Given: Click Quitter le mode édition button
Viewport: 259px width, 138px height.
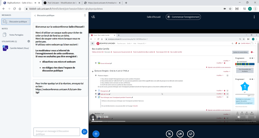Looking at the screenshot, I should click(240, 52).
